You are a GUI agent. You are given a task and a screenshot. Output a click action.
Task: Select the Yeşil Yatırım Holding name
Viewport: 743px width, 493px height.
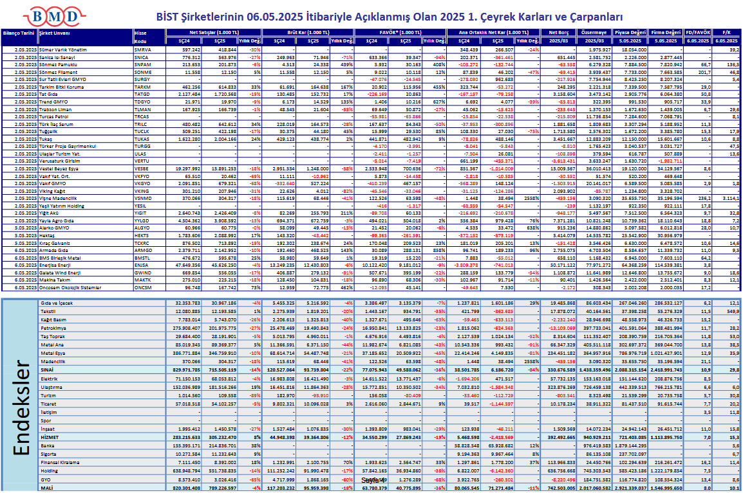62,206
